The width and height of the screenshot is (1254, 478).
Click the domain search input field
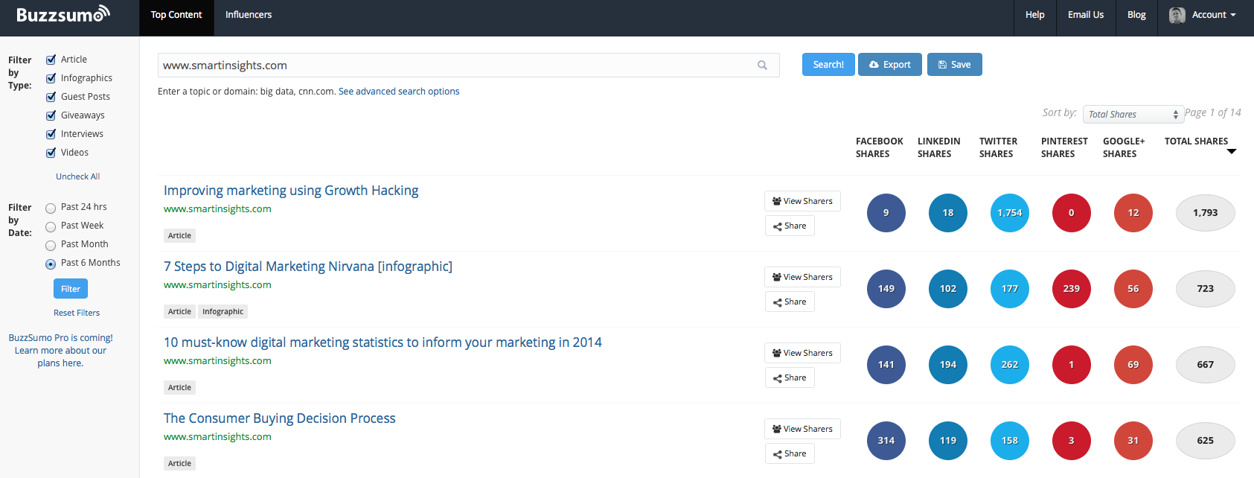coord(469,66)
